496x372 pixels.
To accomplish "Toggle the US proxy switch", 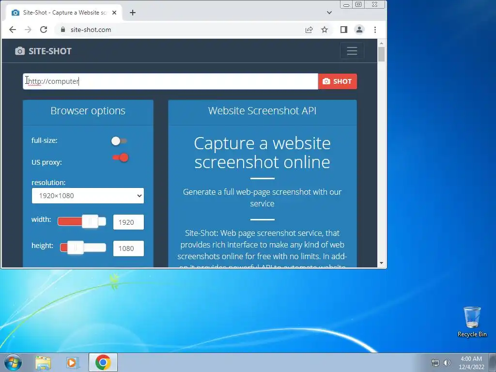I will (x=121, y=157).
